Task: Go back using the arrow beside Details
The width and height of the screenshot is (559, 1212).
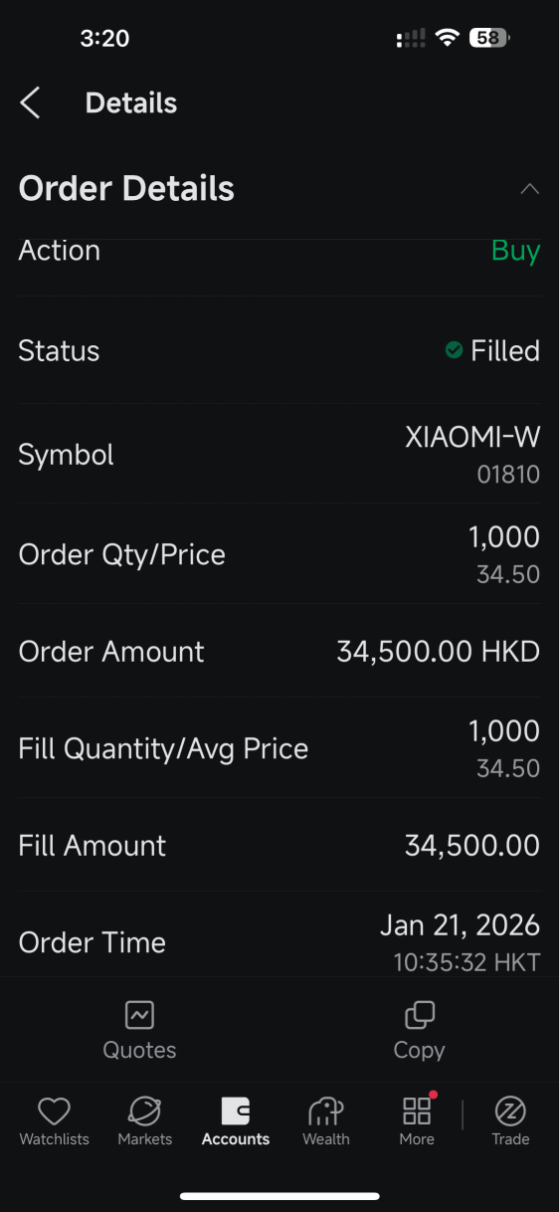Action: tap(30, 102)
